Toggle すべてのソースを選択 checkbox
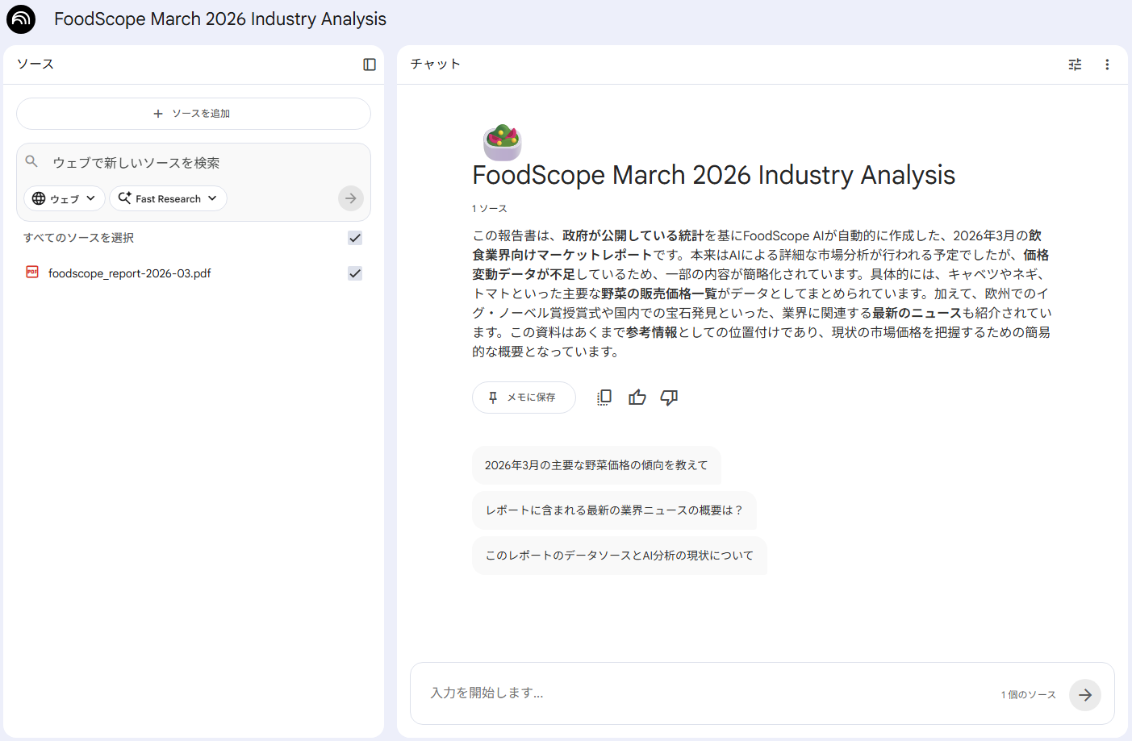This screenshot has height=741, width=1132. 355,238
